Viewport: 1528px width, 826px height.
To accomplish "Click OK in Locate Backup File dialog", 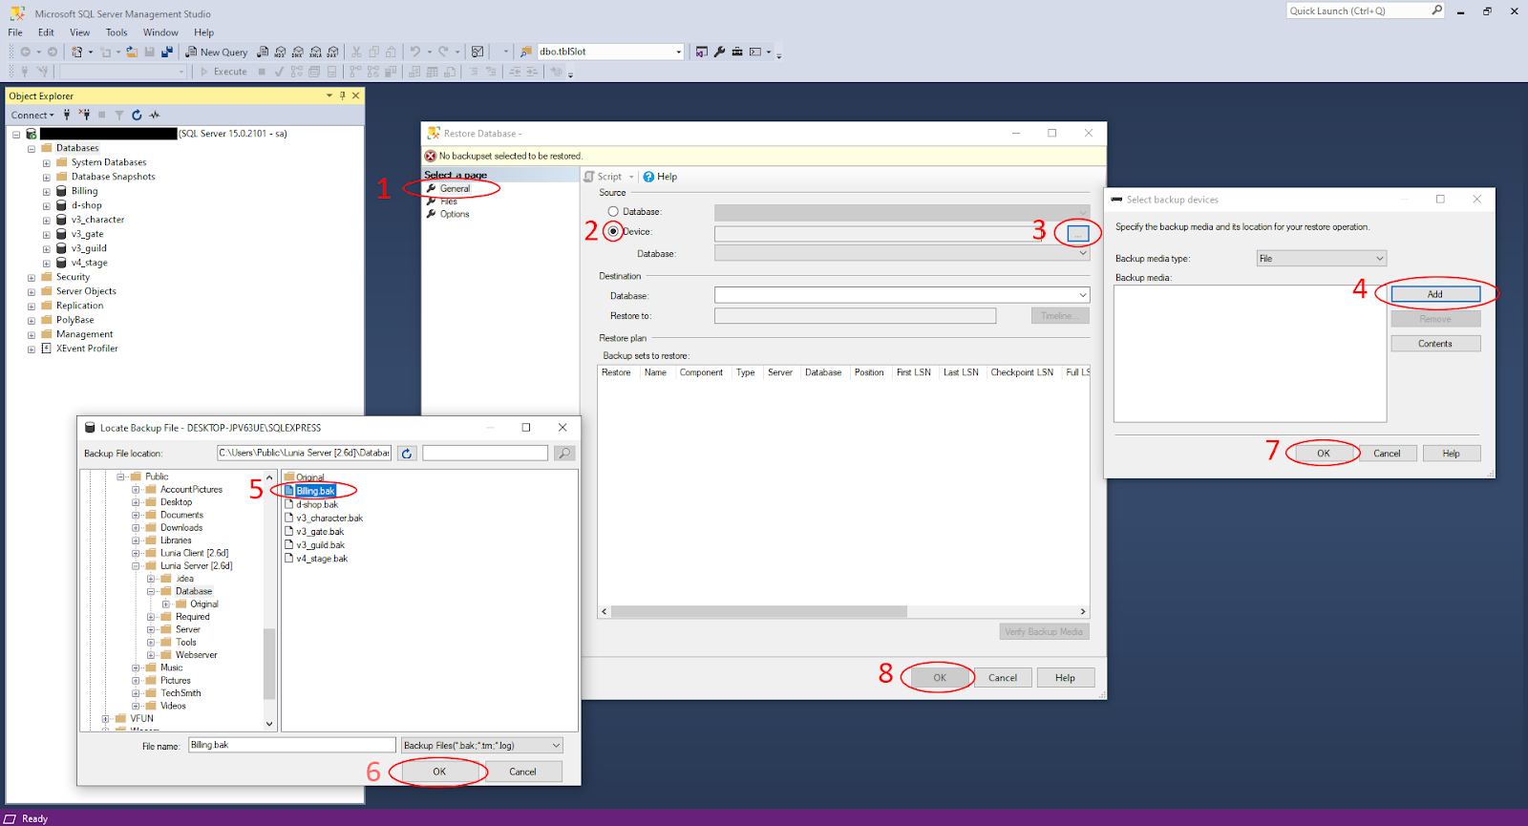I will [439, 772].
